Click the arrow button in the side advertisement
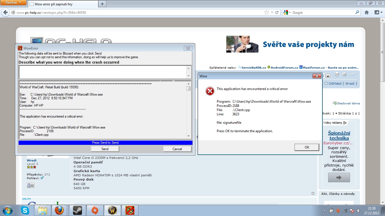Image resolution: width=385 pixels, height=216 pixels. coord(339,177)
